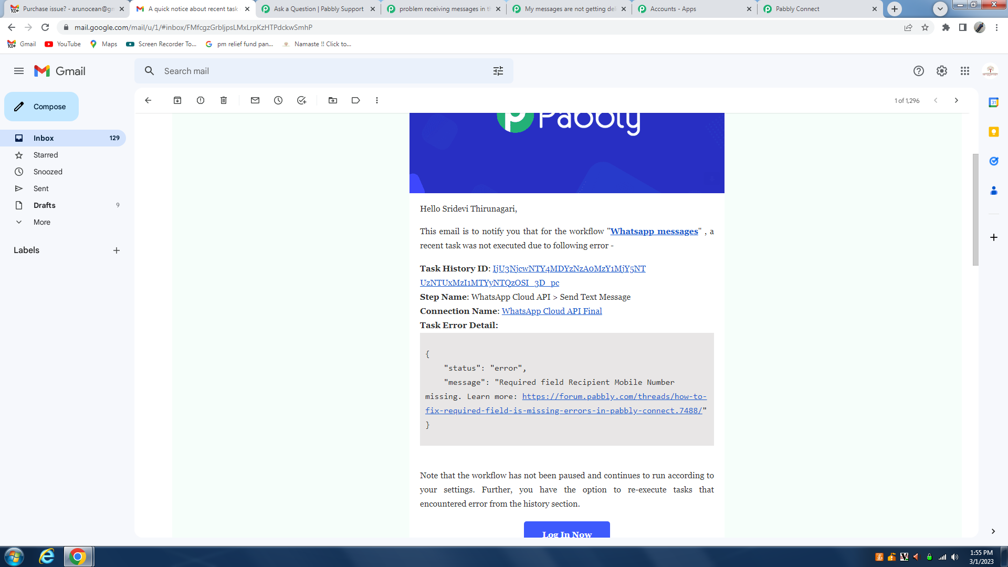Open Gmail Settings gear
1008x567 pixels.
942,71
